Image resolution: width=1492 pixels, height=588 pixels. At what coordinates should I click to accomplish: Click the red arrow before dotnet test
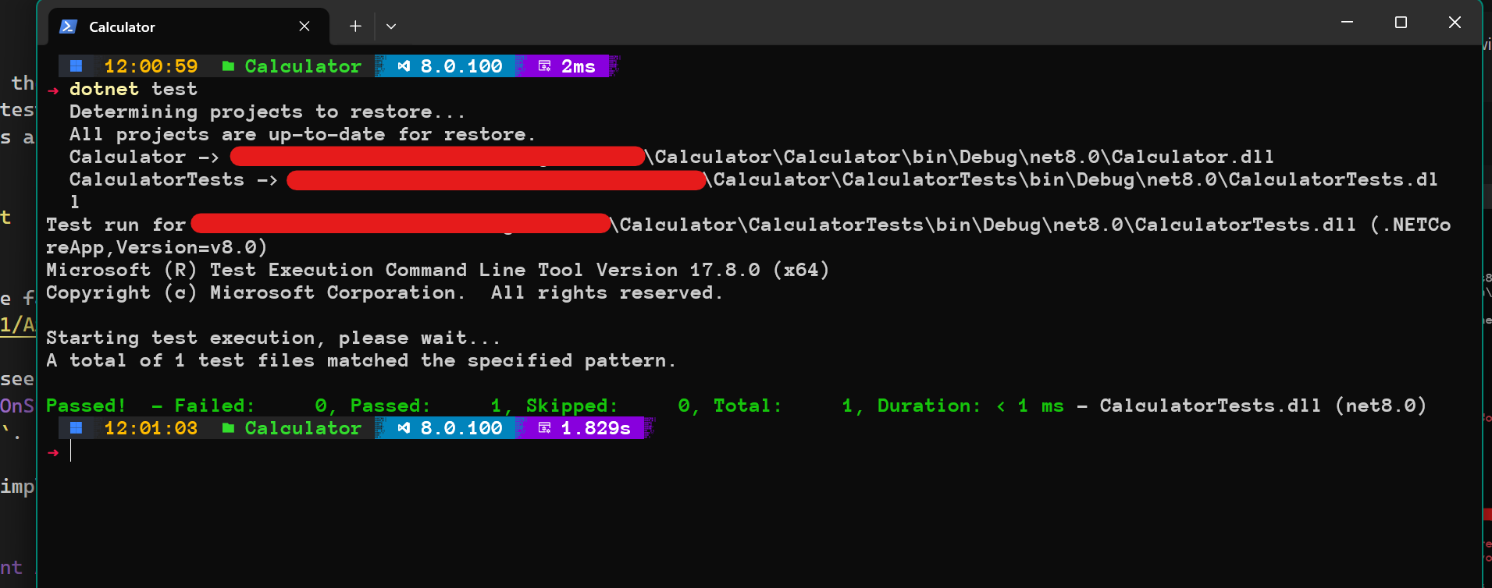coord(53,90)
